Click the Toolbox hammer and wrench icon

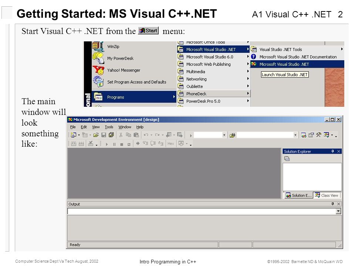(x=318, y=135)
